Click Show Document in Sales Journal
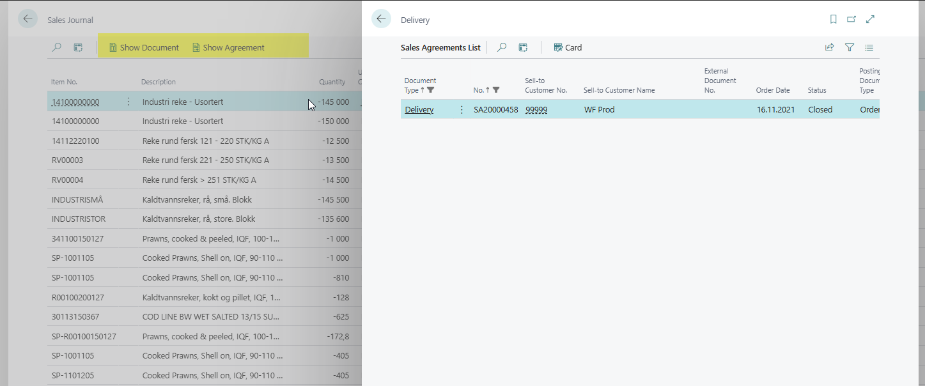 [x=144, y=47]
